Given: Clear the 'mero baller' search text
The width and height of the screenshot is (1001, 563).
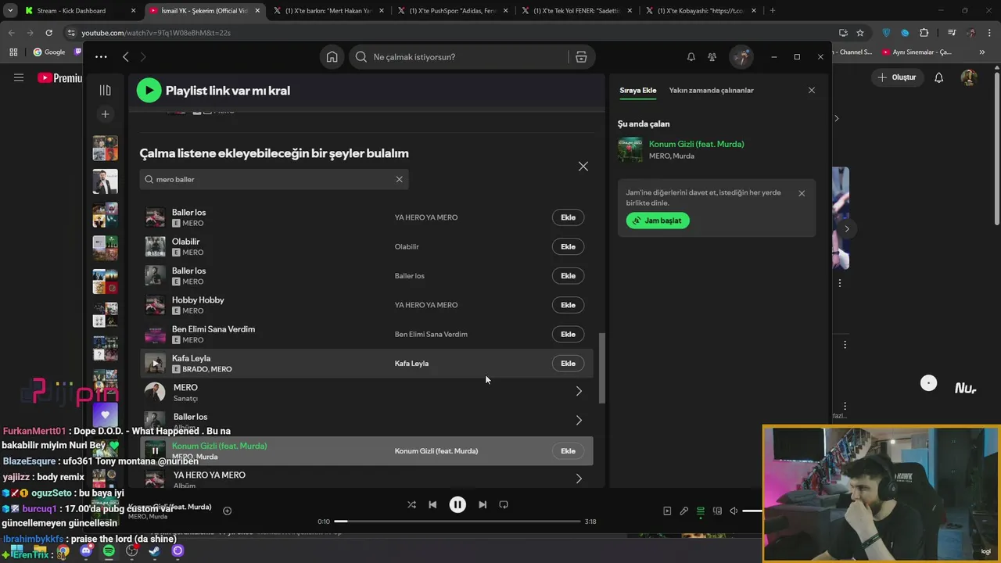Looking at the screenshot, I should tap(399, 179).
